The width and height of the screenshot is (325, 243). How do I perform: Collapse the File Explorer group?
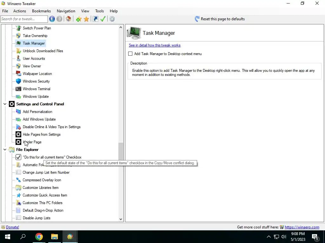point(5,150)
